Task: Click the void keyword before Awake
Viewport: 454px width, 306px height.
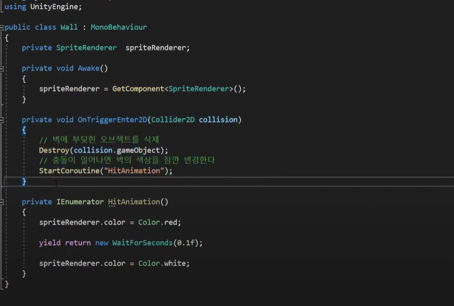Action: [65, 68]
